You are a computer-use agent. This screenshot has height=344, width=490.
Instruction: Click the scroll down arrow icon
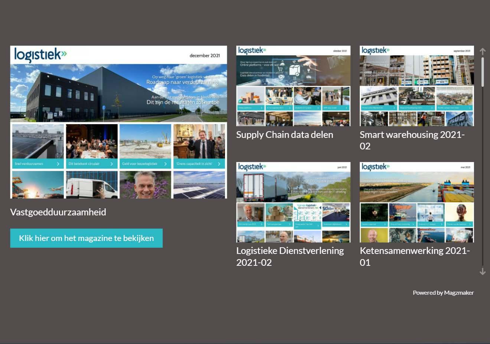[483, 272]
